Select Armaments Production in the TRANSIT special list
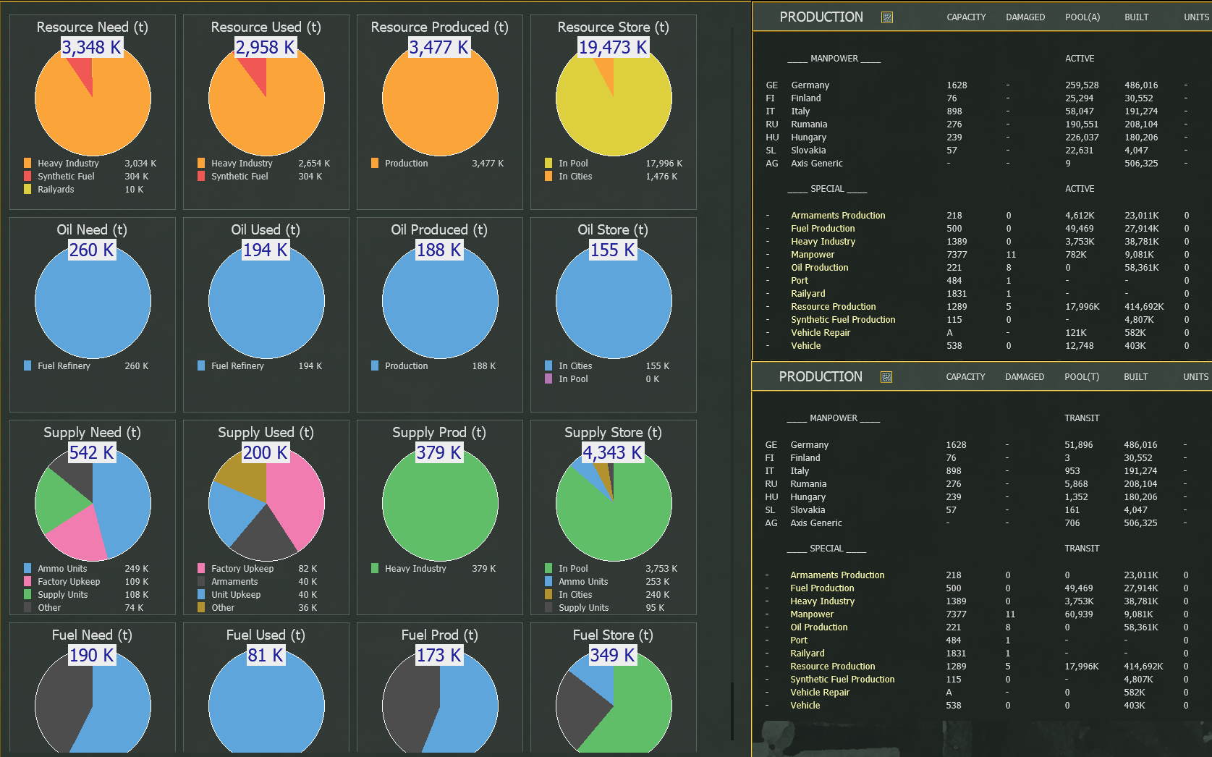The image size is (1212, 757). coord(837,575)
